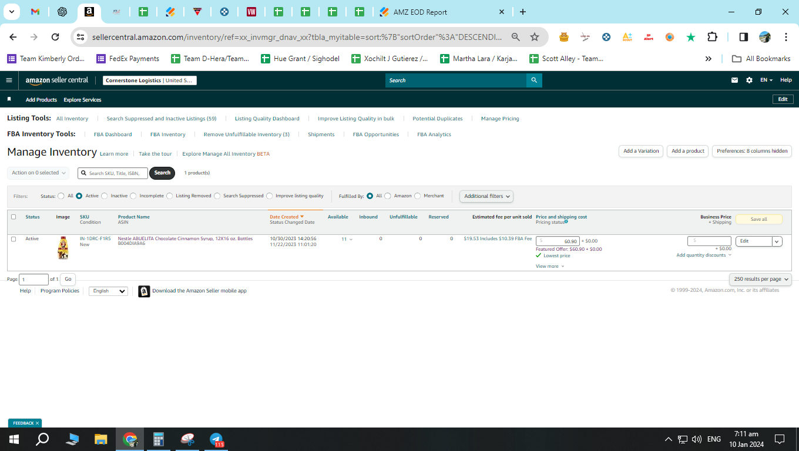Viewport: 799px width, 451px height.
Task: Open FBA Dashboard tool
Action: click(113, 134)
